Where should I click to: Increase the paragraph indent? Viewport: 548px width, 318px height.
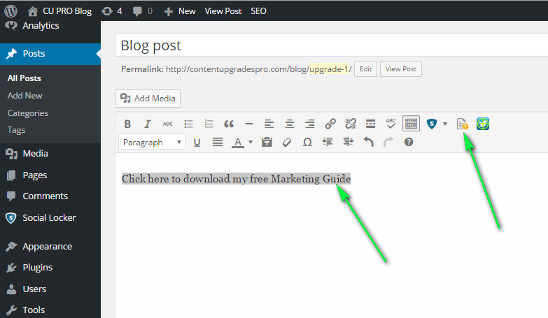(x=348, y=142)
